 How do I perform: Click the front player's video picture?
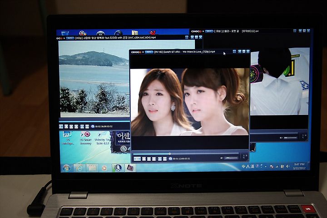[x=189, y=102]
